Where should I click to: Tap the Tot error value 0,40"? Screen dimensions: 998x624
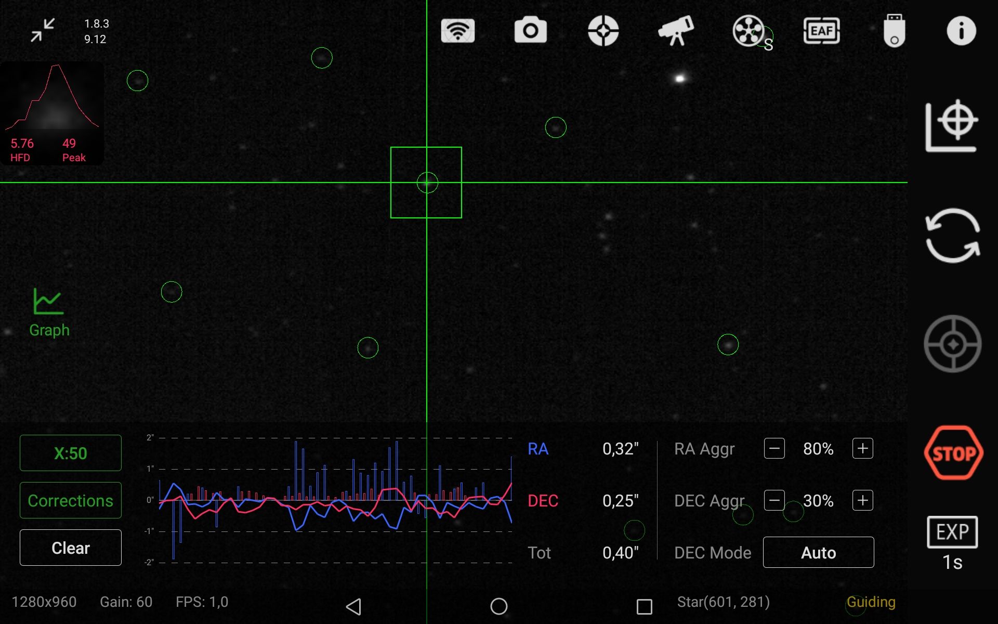tap(621, 553)
